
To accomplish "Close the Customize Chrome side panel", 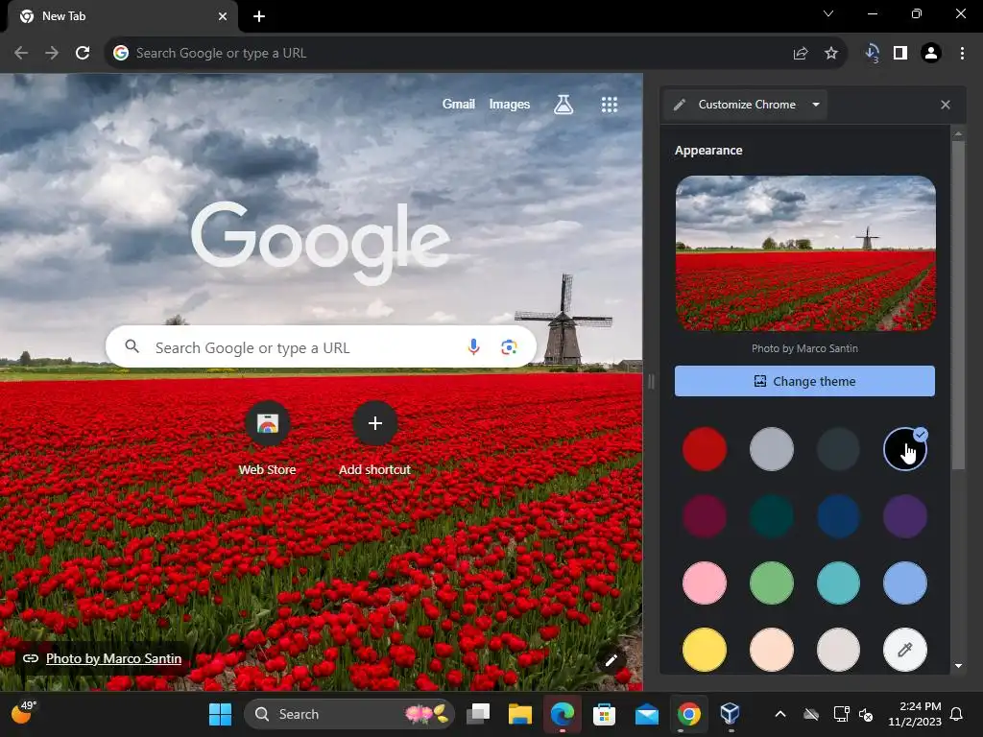I will click(x=946, y=105).
